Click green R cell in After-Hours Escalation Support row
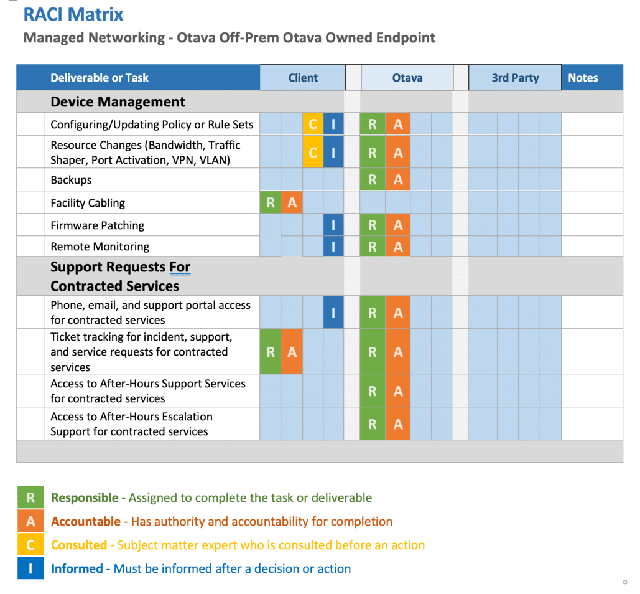 372,424
